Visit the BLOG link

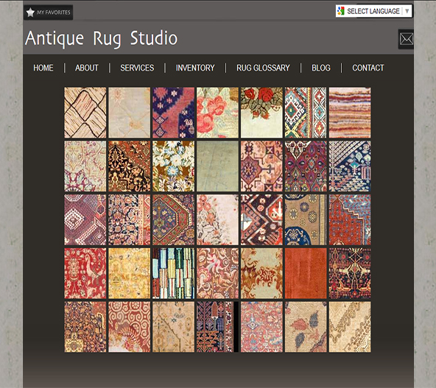click(x=321, y=68)
